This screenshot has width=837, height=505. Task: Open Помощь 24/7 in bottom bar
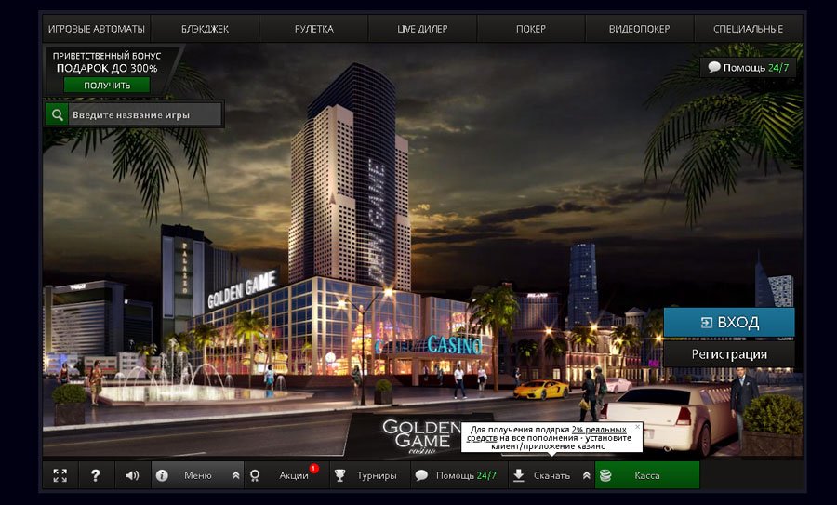tap(456, 475)
